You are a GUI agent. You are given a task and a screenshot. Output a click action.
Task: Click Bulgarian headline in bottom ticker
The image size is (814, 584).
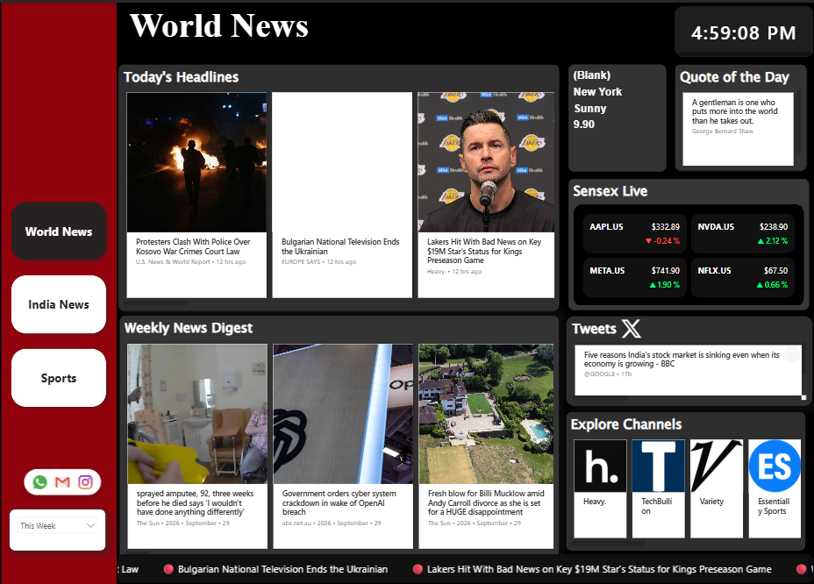pos(283,569)
